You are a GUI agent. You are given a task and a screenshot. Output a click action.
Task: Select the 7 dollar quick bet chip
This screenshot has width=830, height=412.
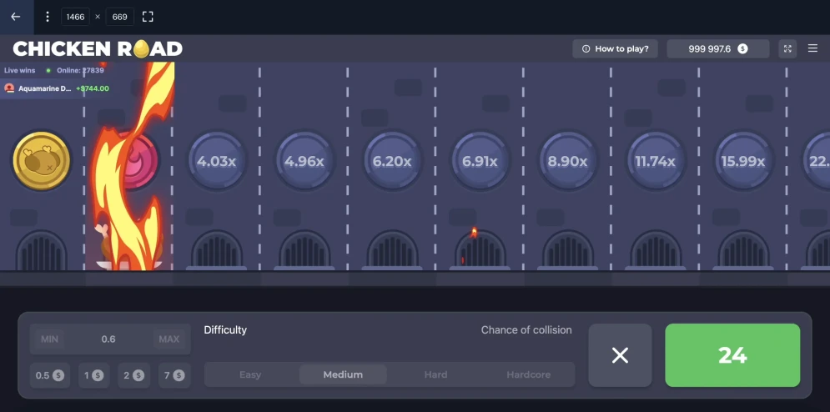(x=174, y=375)
